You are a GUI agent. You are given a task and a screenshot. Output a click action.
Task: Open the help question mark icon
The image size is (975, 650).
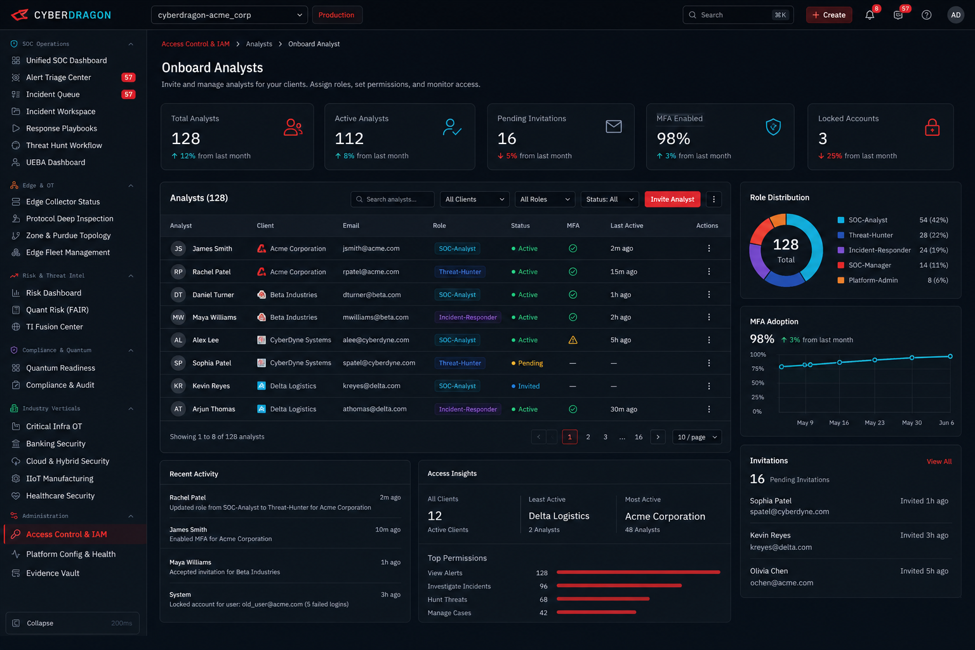tap(927, 15)
